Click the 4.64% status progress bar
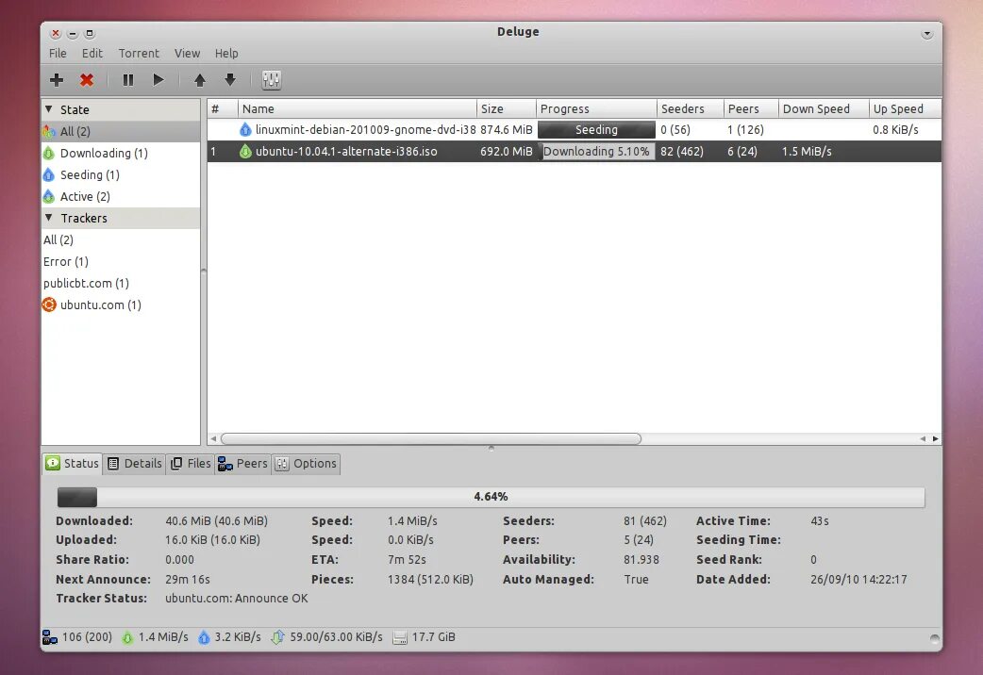The image size is (983, 675). coord(491,497)
